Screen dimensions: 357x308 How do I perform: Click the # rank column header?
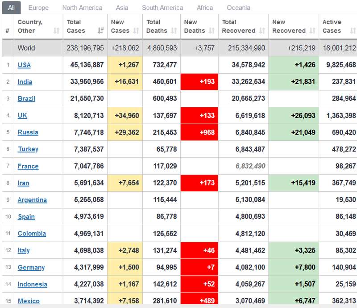coord(7,31)
